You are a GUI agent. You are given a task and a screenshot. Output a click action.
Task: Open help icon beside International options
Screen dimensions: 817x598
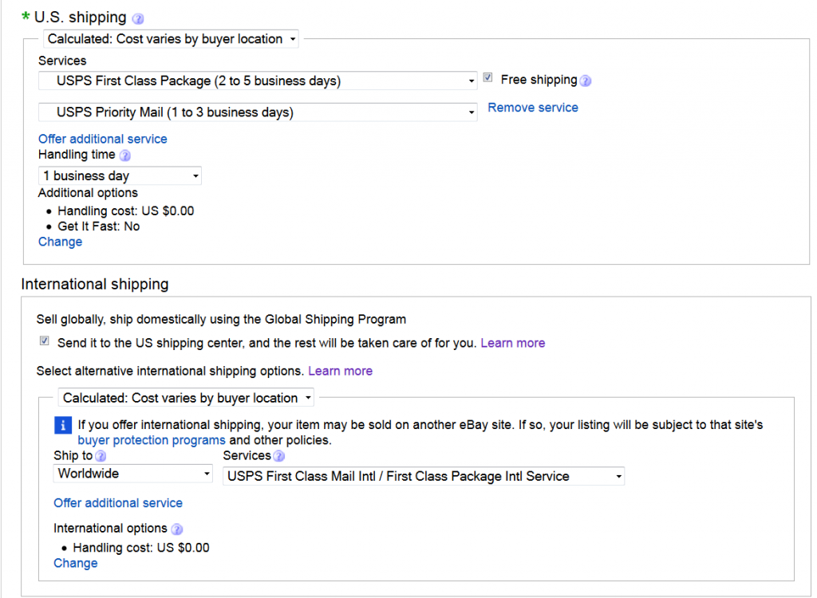177,529
